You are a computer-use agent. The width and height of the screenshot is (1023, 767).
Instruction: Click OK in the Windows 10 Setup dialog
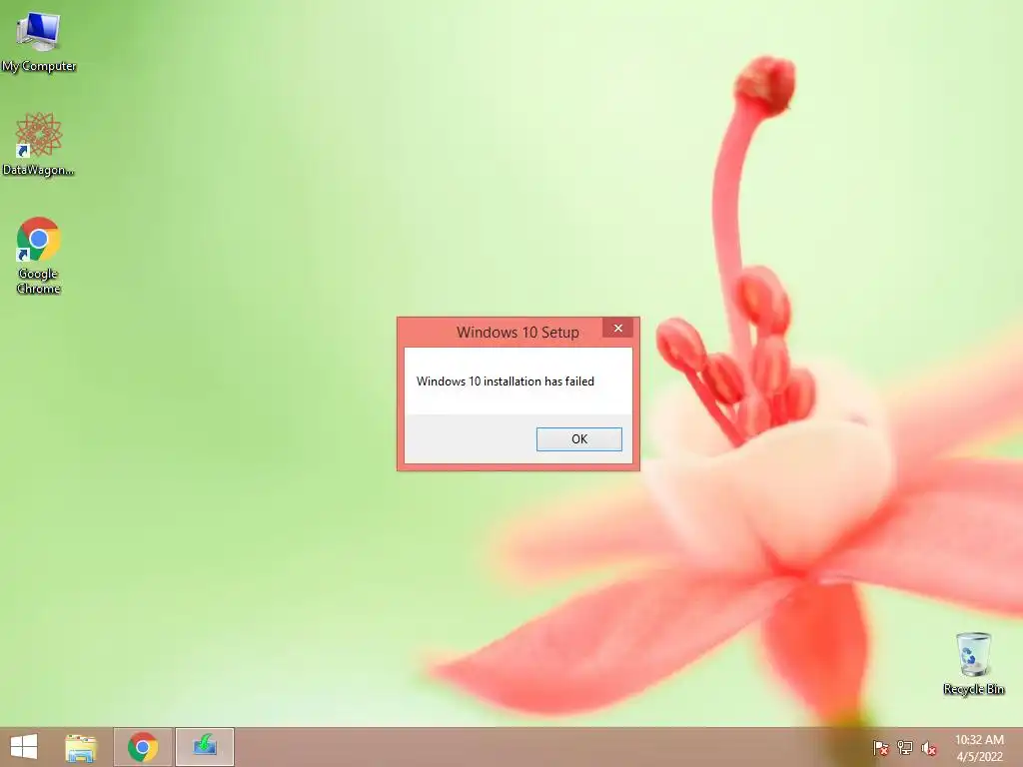pos(578,439)
